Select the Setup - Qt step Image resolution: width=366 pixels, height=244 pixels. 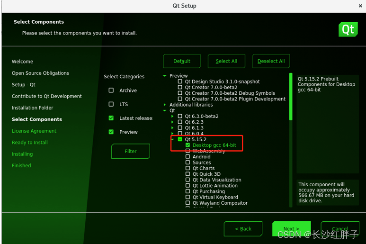[23, 84]
